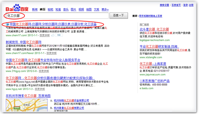
Task: Click the site icon before 中国化工仪器网 result
Action: [7, 24]
